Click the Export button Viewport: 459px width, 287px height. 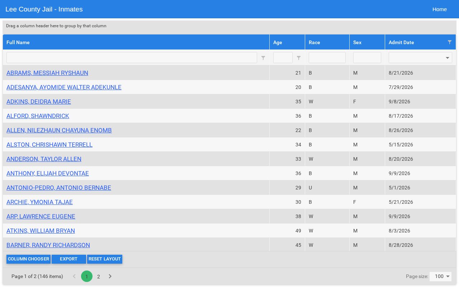pyautogui.click(x=68, y=259)
